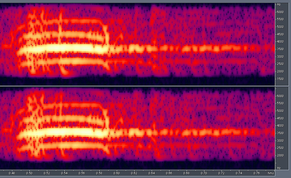The width and height of the screenshot is (291, 178).
Task: Click the 0.56 mark on the time ruler
Action: point(82,173)
